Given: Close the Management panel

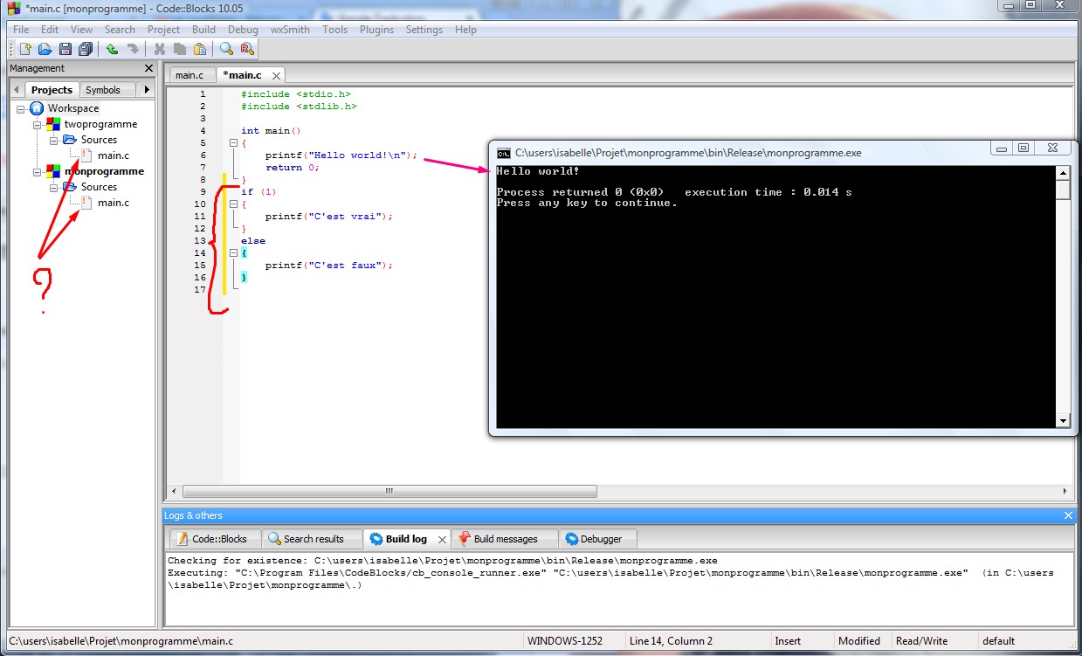Looking at the screenshot, I should [148, 68].
